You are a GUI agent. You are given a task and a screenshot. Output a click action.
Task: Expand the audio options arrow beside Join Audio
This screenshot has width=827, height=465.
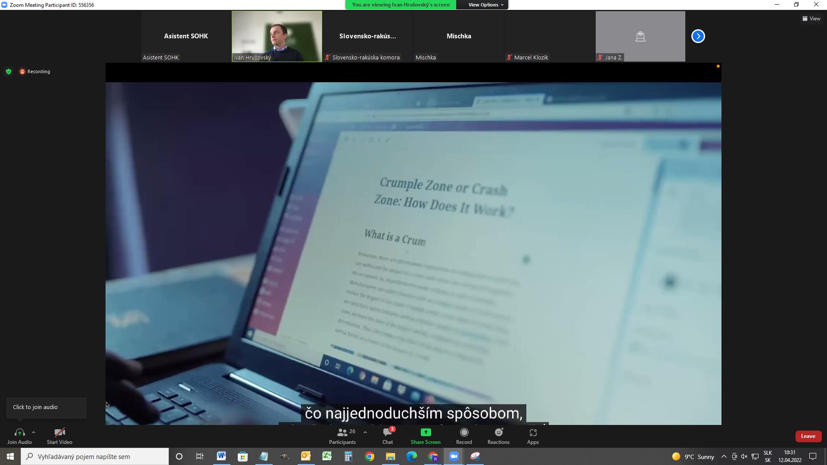34,432
